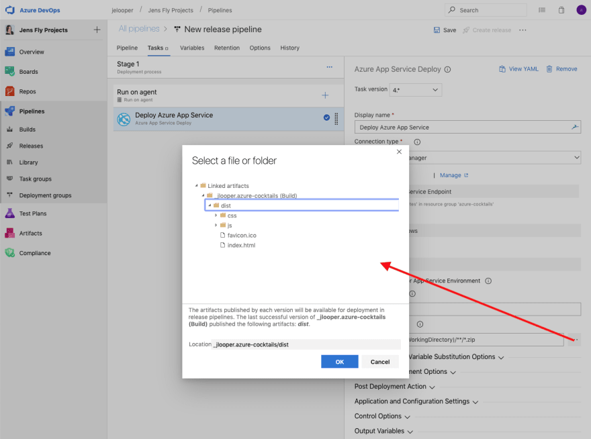Screen dimensions: 591x439
Task: Open the user profile avatar
Action: [581, 10]
